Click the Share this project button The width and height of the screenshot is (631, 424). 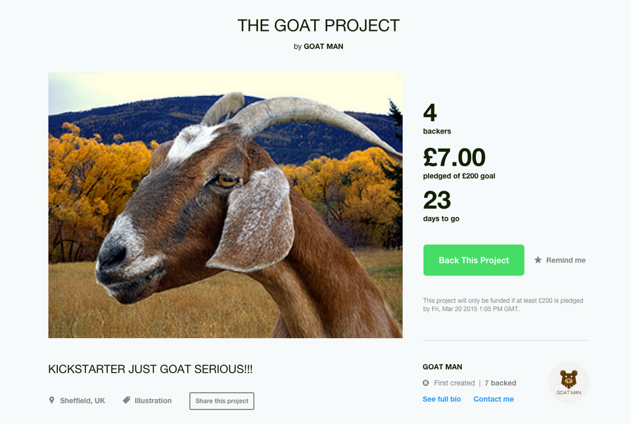tap(222, 401)
